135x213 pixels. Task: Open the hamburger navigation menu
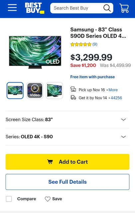click(x=12, y=8)
